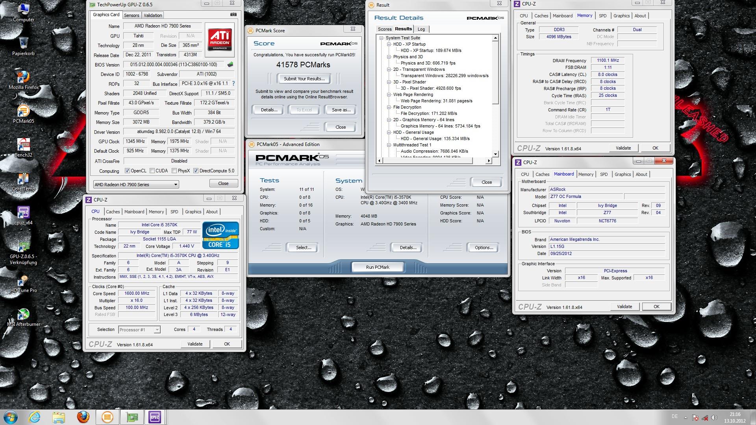The height and width of the screenshot is (425, 756).
Task: Click the Intel Core i5 logo in CPU-Z
Action: (x=220, y=235)
